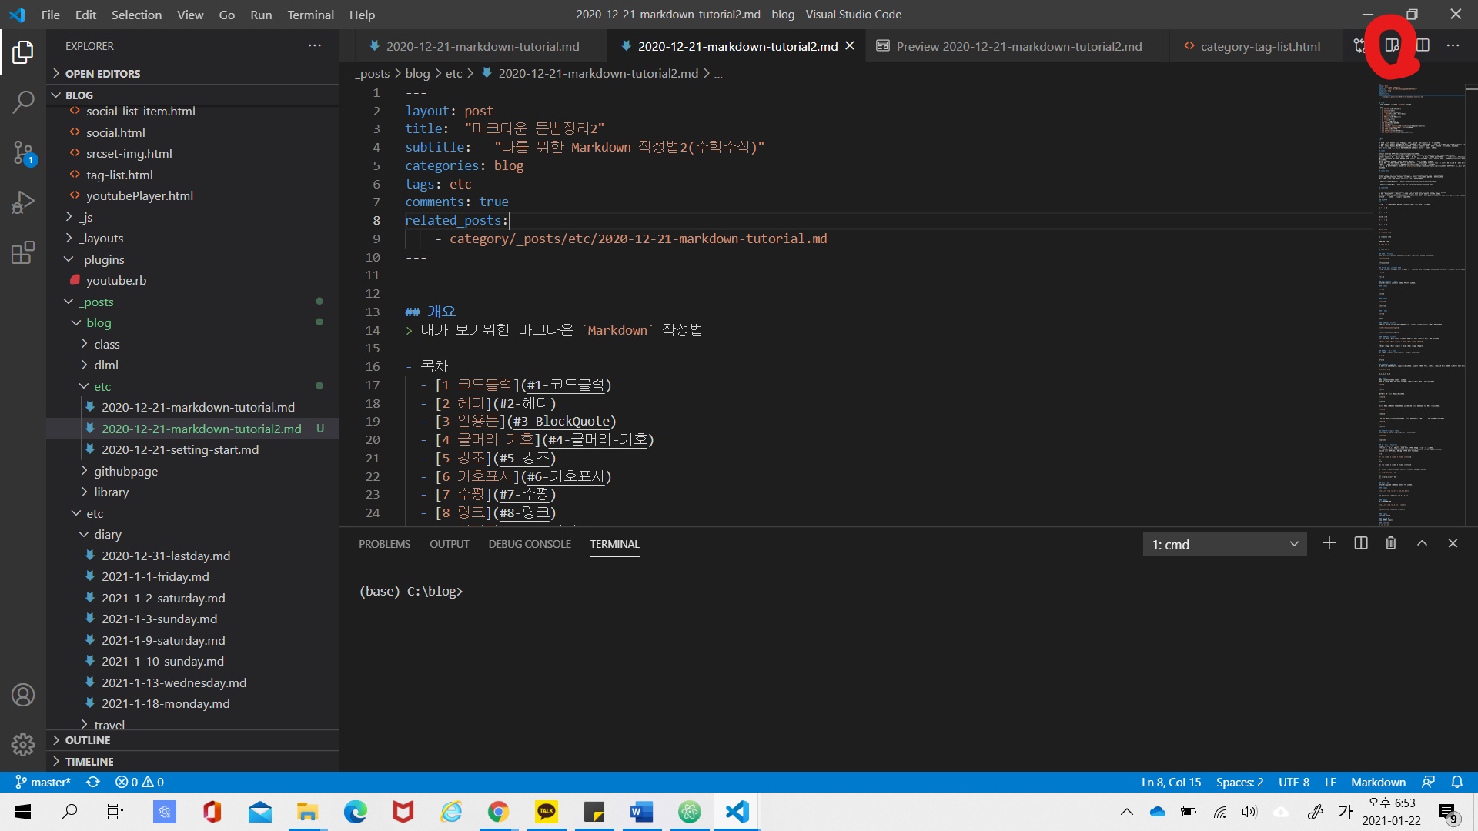Split the editor right
Viewport: 1478px width, 831px height.
1423,46
